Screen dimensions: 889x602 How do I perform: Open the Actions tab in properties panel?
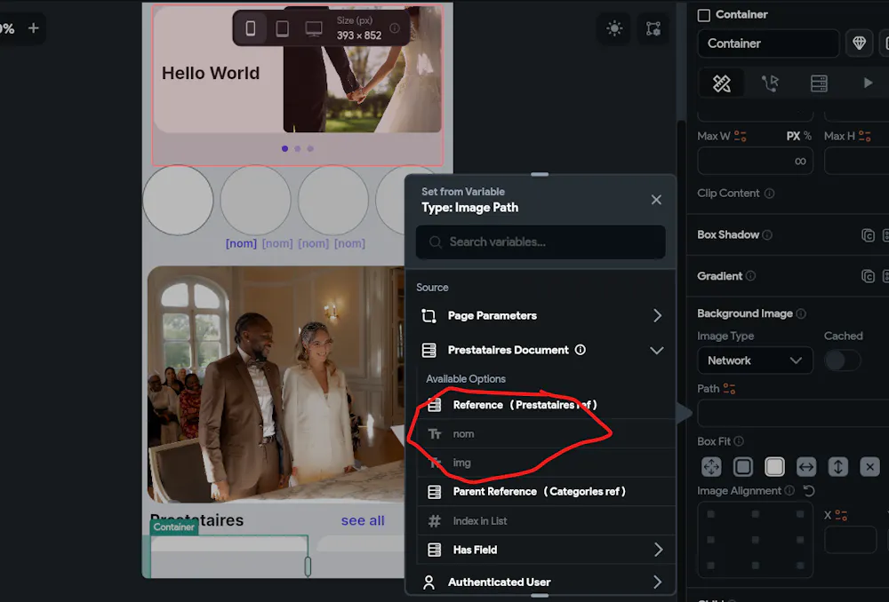(x=770, y=83)
